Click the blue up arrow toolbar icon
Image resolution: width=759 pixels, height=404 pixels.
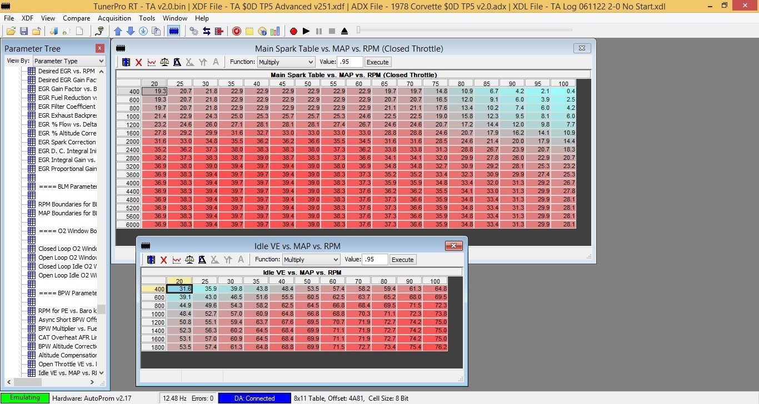coord(118,31)
